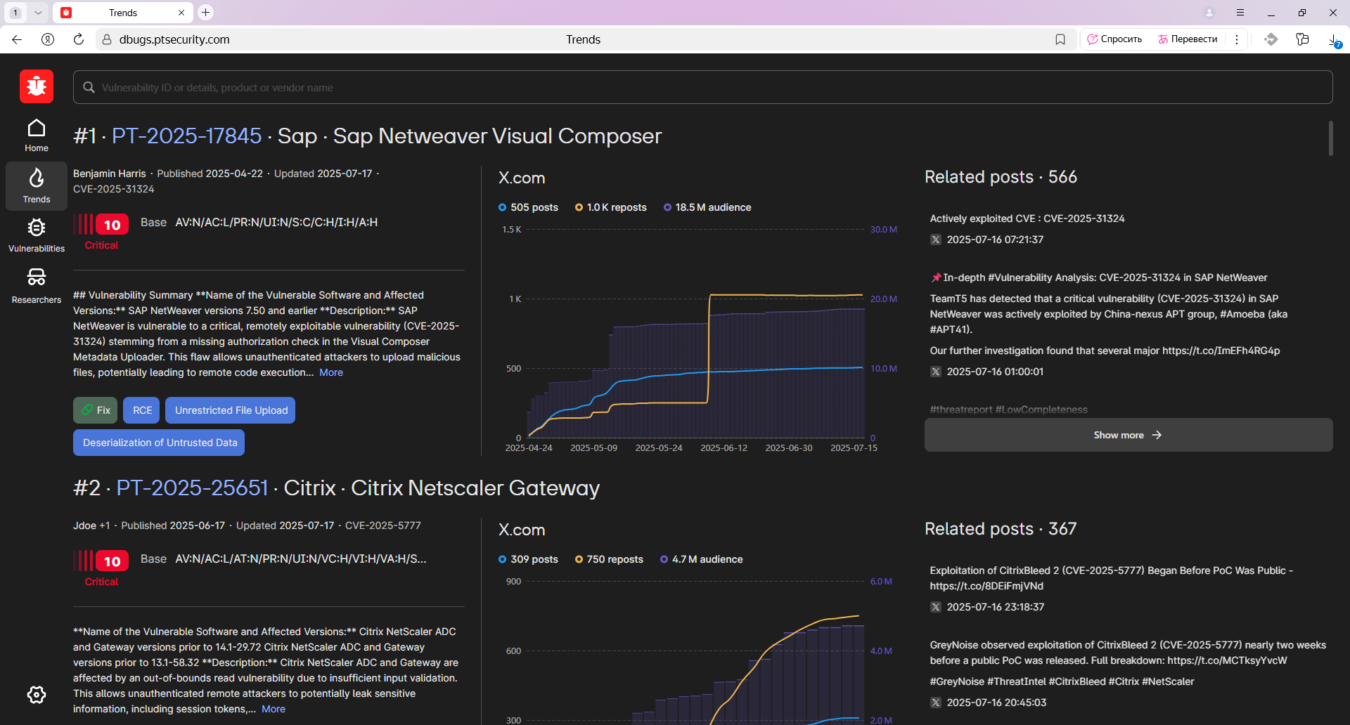The height and width of the screenshot is (725, 1350).
Task: Click X icon beside 2025-07-16 01:00:01
Action: click(936, 372)
